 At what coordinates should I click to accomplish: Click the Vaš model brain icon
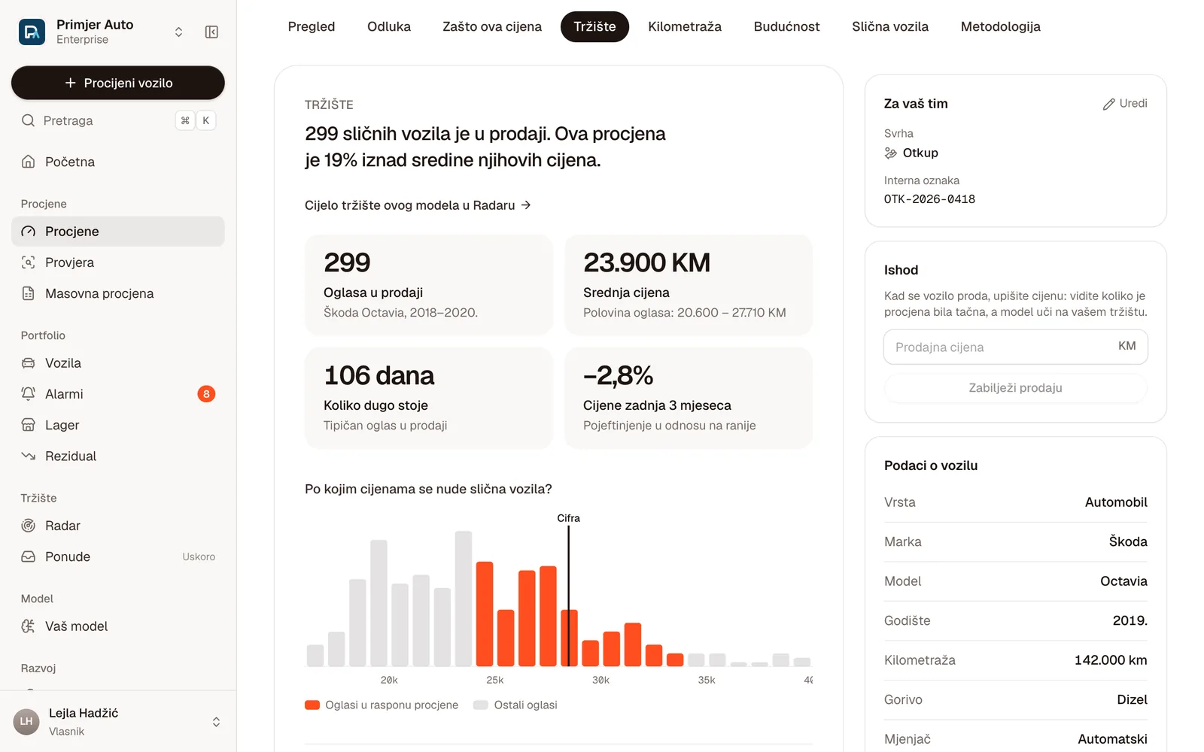click(x=28, y=626)
